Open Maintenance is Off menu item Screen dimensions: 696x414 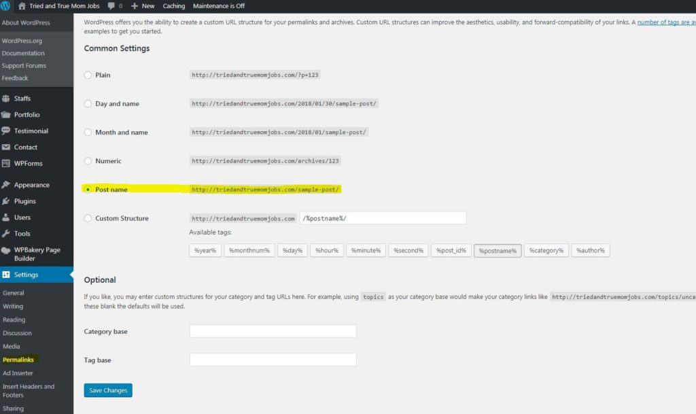tap(219, 5)
